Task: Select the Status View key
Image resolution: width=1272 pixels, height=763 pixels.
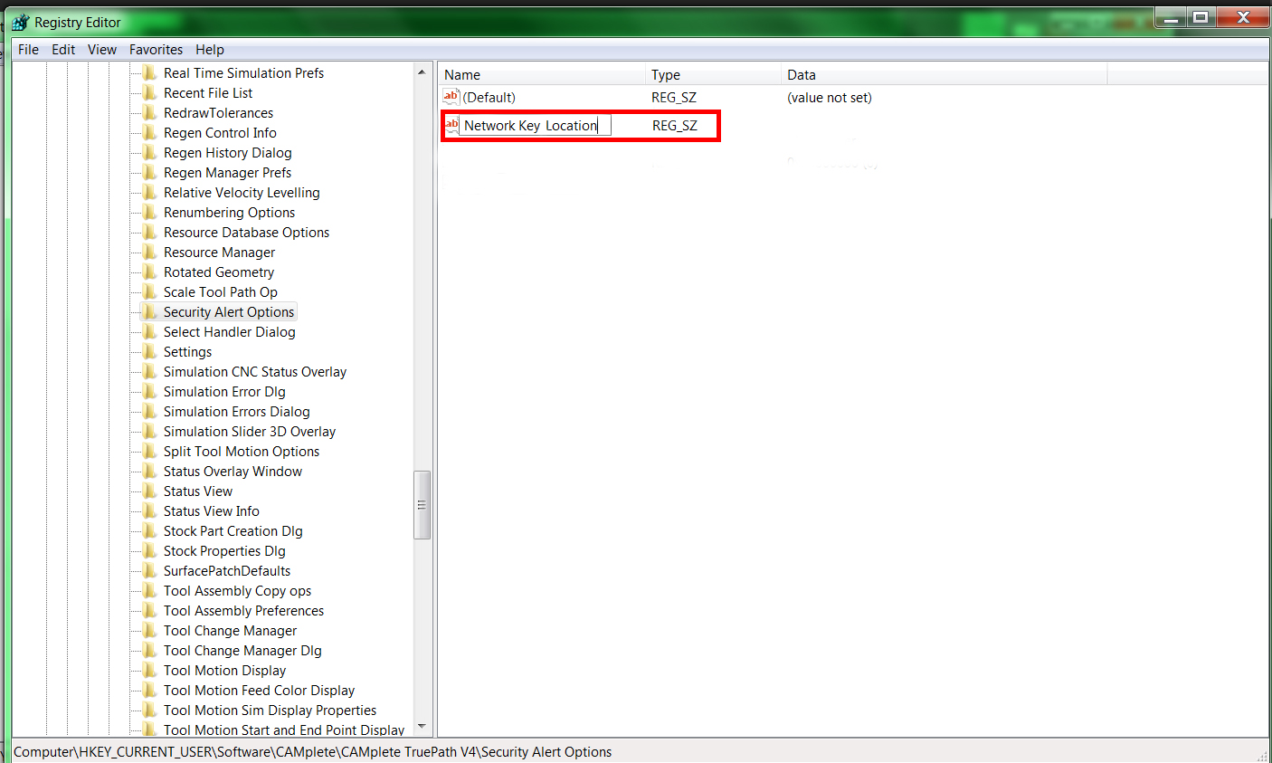Action: [198, 491]
